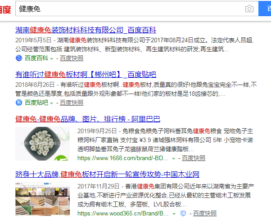Image resolution: width=271 pixels, height=224 pixels.
Task: Expand dropdown arrow beside wood365.cn URL
Action: pos(174,214)
